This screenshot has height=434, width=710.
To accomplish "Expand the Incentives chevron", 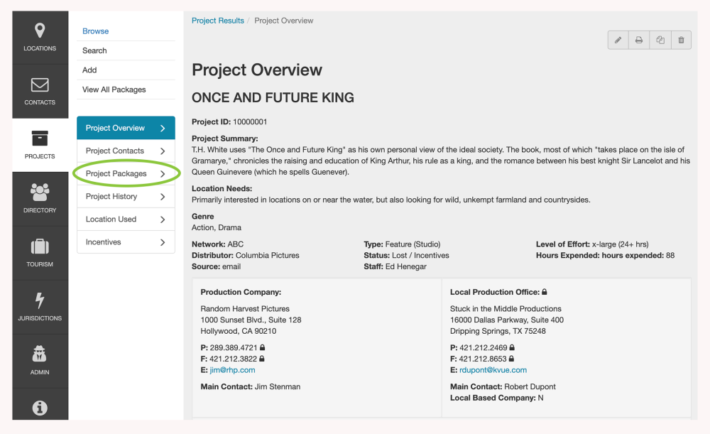I will (x=163, y=242).
